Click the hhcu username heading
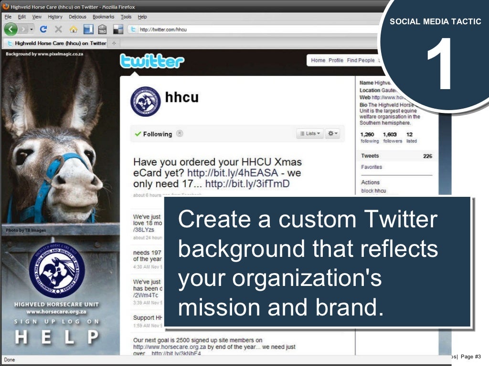Screen dimensions: 489x366 pyautogui.click(x=182, y=97)
